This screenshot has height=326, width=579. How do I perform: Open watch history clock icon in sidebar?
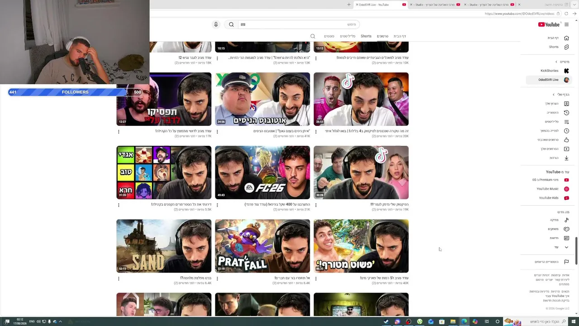pos(566,113)
